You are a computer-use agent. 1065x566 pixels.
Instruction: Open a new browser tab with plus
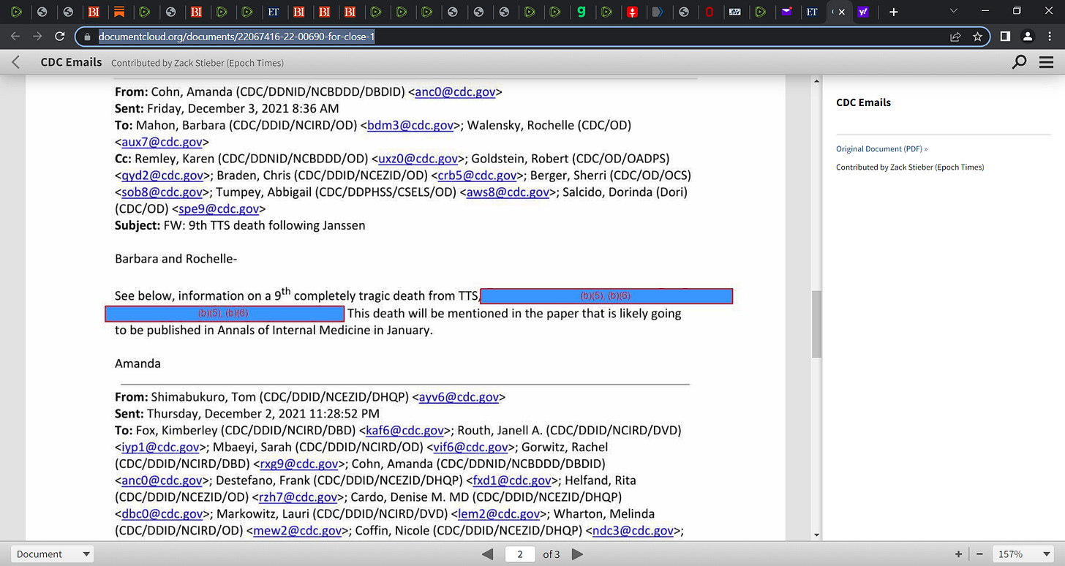pos(893,12)
